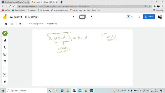The image size is (165, 93).
Task: Open Chrome profile icon in toolbar
Action: pos(159,6)
